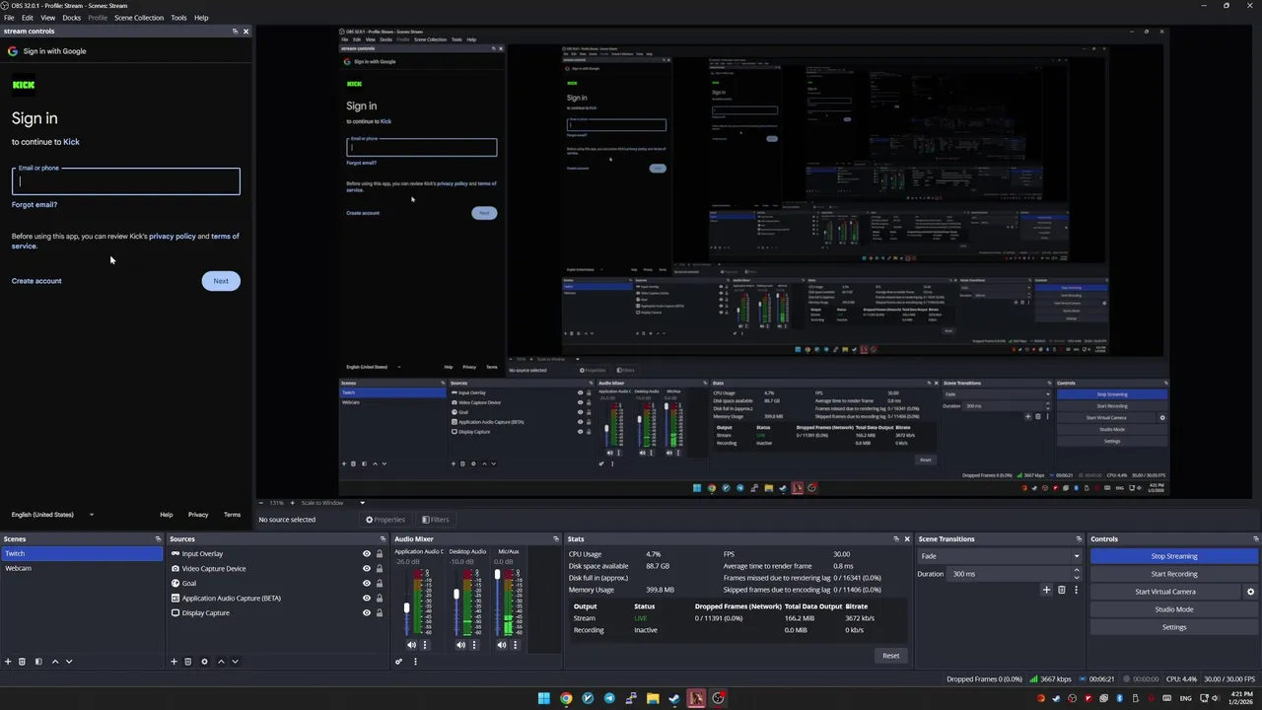
Task: Remove selected source with trash icon
Action: [x=187, y=662]
